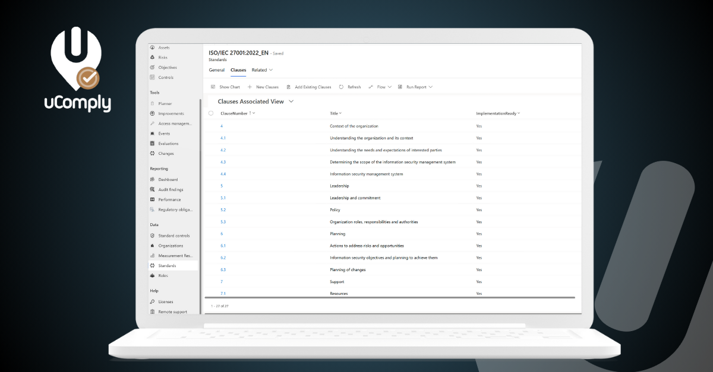This screenshot has height=372, width=713.
Task: Click the Add Existing Clauses icon
Action: coord(288,87)
